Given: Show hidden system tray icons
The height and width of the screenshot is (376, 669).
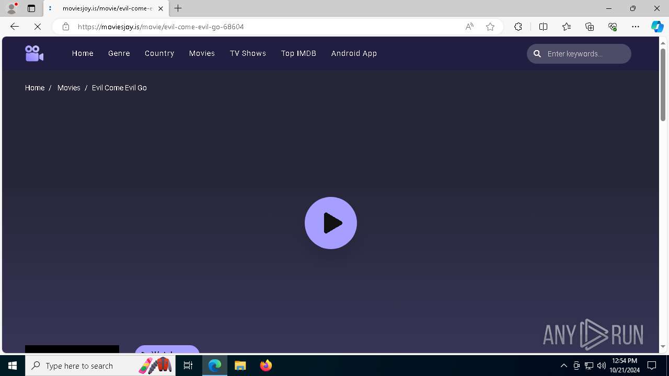Looking at the screenshot, I should pyautogui.click(x=563, y=366).
